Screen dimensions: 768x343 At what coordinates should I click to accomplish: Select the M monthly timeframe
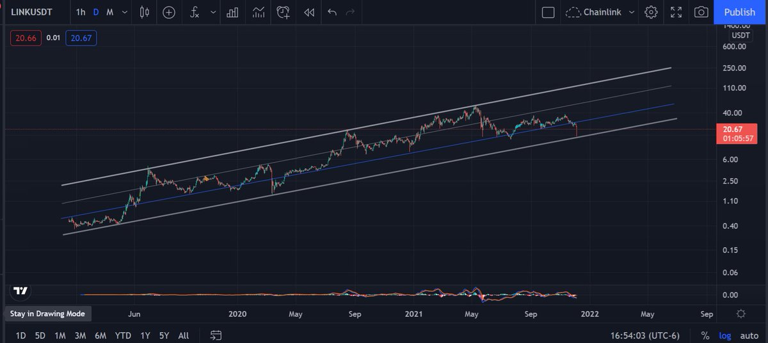(x=110, y=12)
